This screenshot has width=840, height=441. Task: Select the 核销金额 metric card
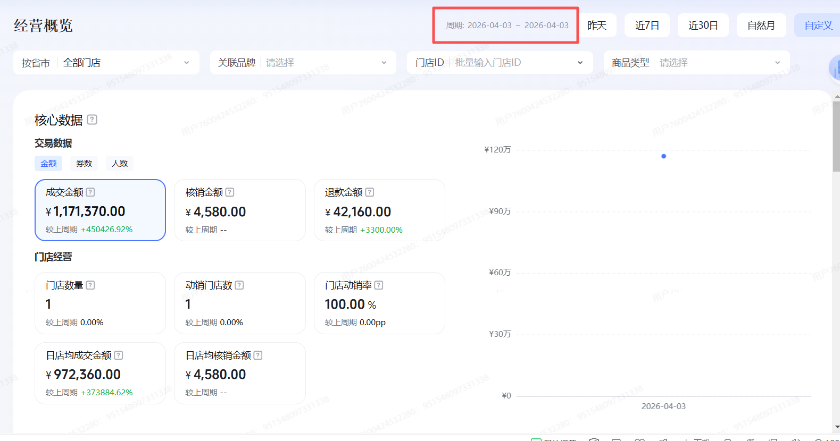coord(240,210)
